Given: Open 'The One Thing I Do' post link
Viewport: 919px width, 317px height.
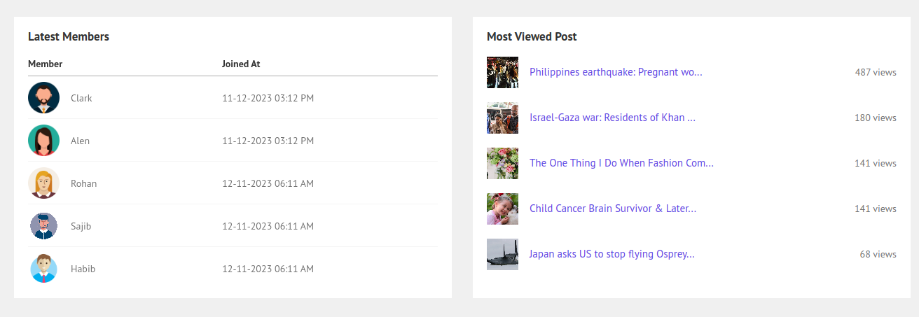Looking at the screenshot, I should [x=621, y=163].
